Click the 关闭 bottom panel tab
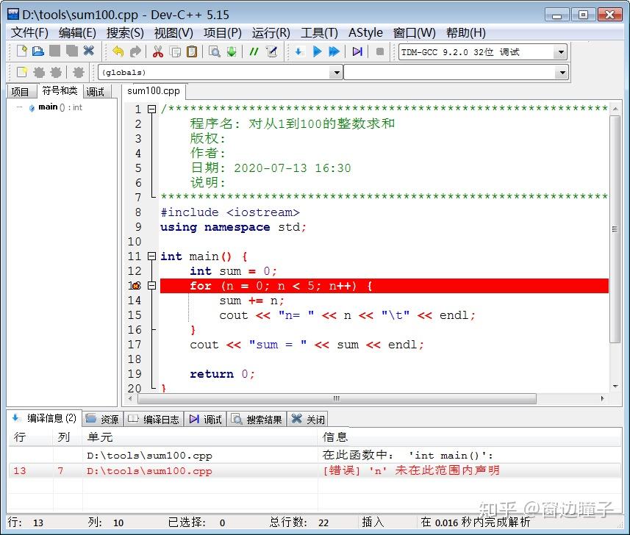630x535 pixels. point(308,420)
